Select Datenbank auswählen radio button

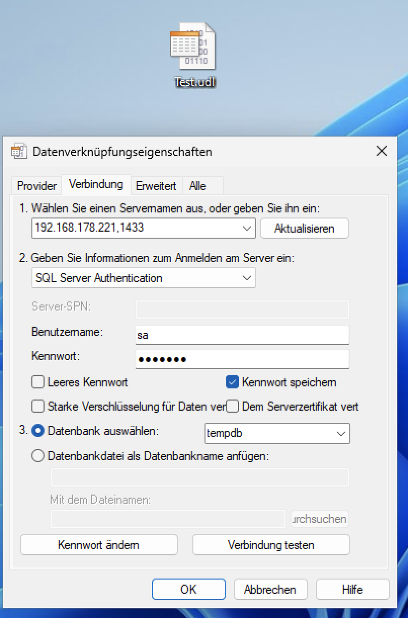(x=38, y=431)
